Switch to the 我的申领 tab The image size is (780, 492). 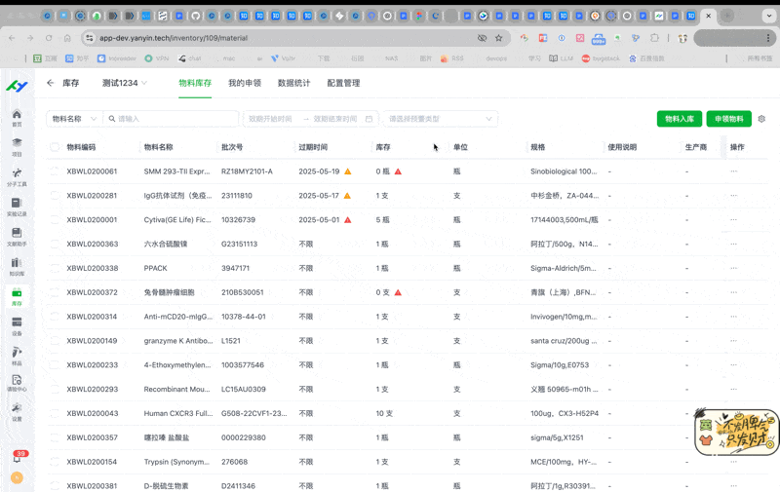pyautogui.click(x=245, y=84)
